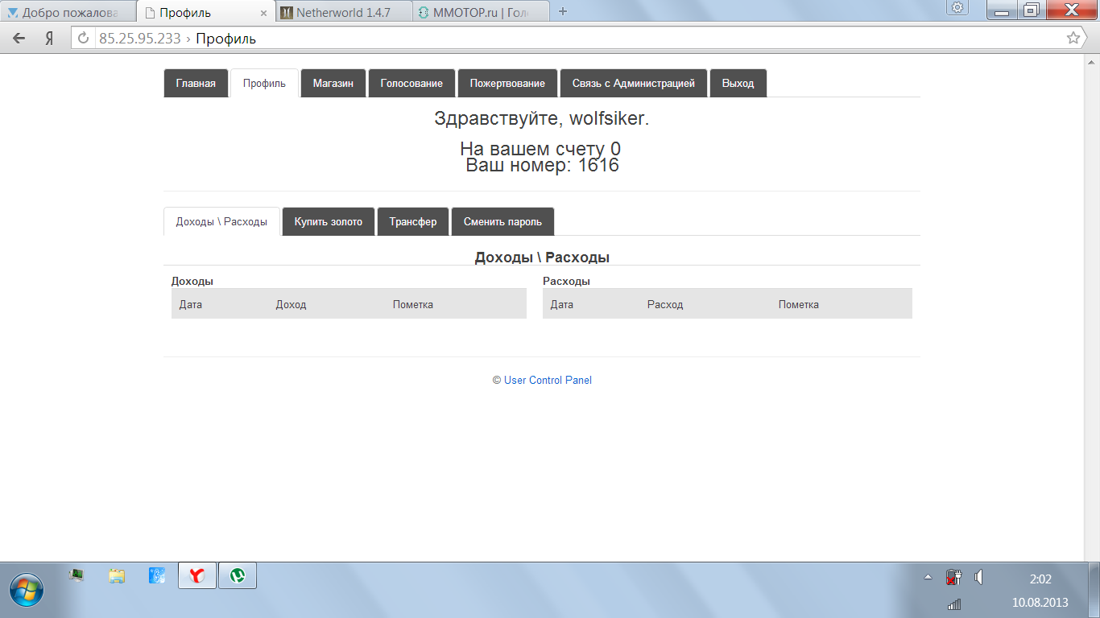Click the page scrollbar up arrow
This screenshot has width=1100, height=618.
pyautogui.click(x=1093, y=61)
